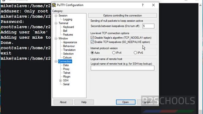Open the Session category
203x114 pixels.
click(63, 16)
